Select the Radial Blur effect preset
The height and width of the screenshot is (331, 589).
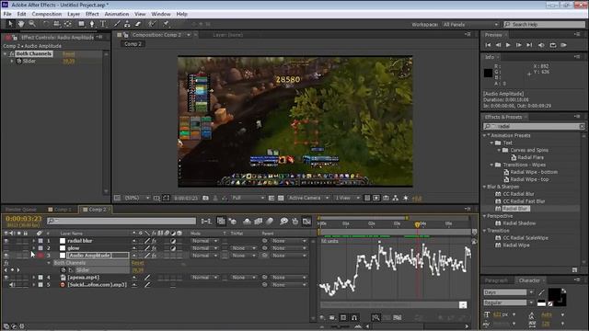(x=515, y=209)
